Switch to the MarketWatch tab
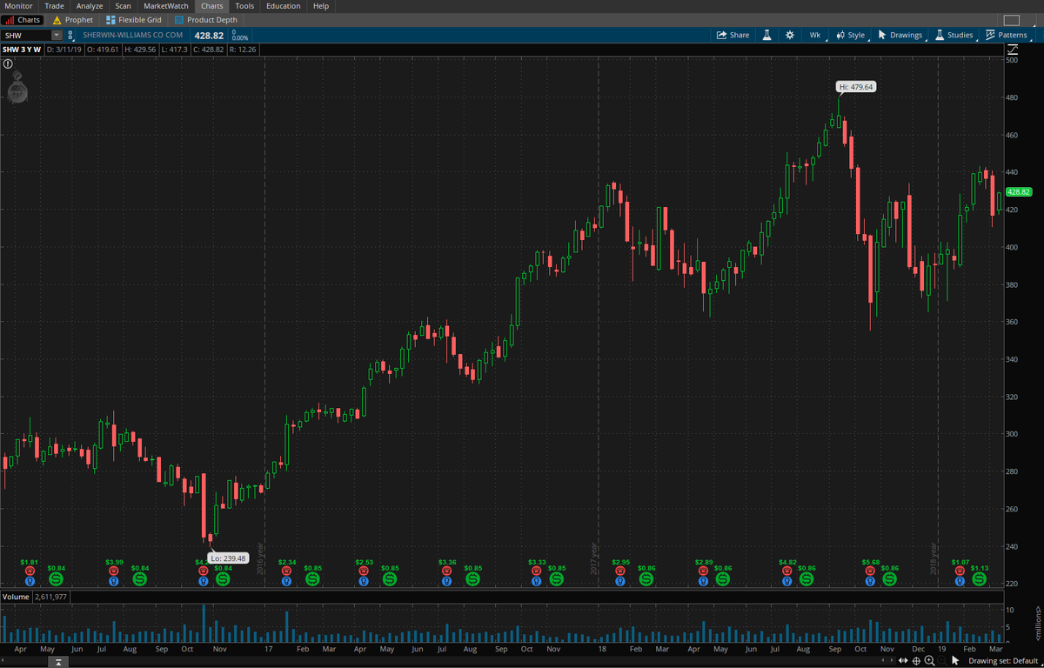Viewport: 1044px width, 668px height. pos(165,6)
